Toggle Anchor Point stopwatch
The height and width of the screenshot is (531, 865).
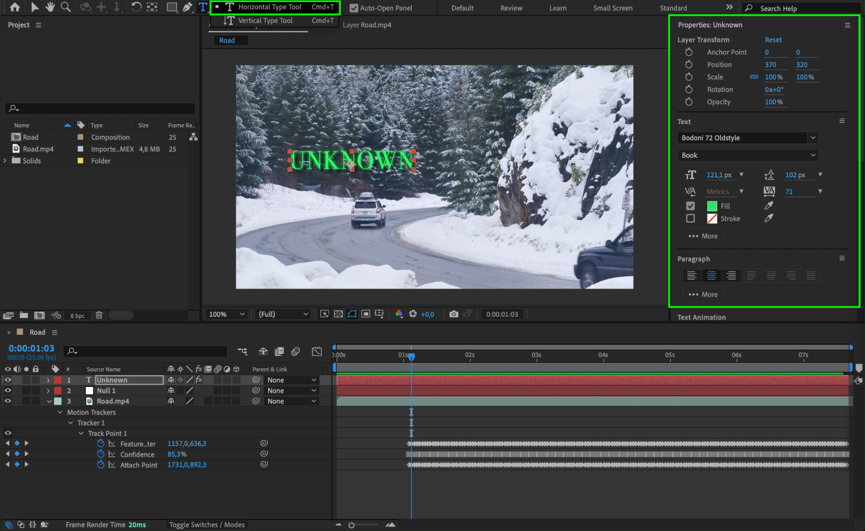[689, 52]
